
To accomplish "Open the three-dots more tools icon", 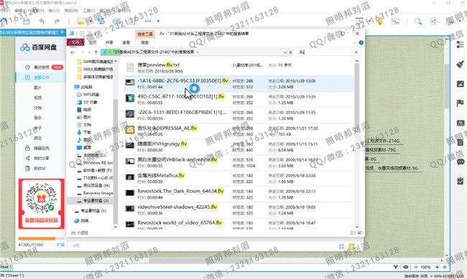I will 148,21.
